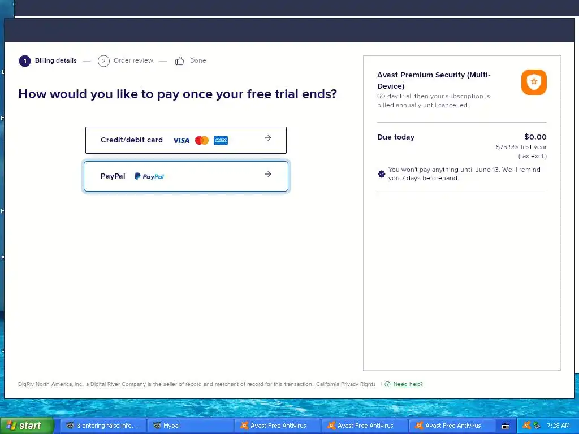
Task: Choose the PayPal payment option button
Action: coord(185,176)
